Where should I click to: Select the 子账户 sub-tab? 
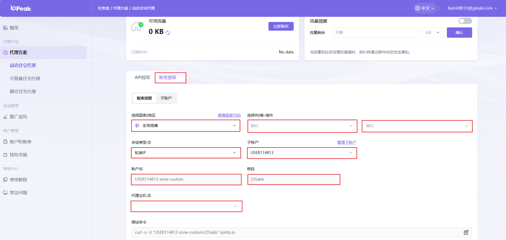click(x=166, y=98)
